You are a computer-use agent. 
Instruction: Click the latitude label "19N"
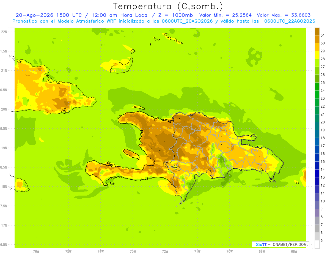coord(4,148)
